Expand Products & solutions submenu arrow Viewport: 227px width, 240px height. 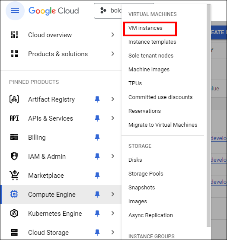113,54
